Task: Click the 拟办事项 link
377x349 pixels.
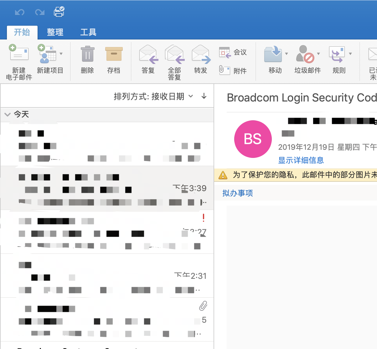Action: 238,193
